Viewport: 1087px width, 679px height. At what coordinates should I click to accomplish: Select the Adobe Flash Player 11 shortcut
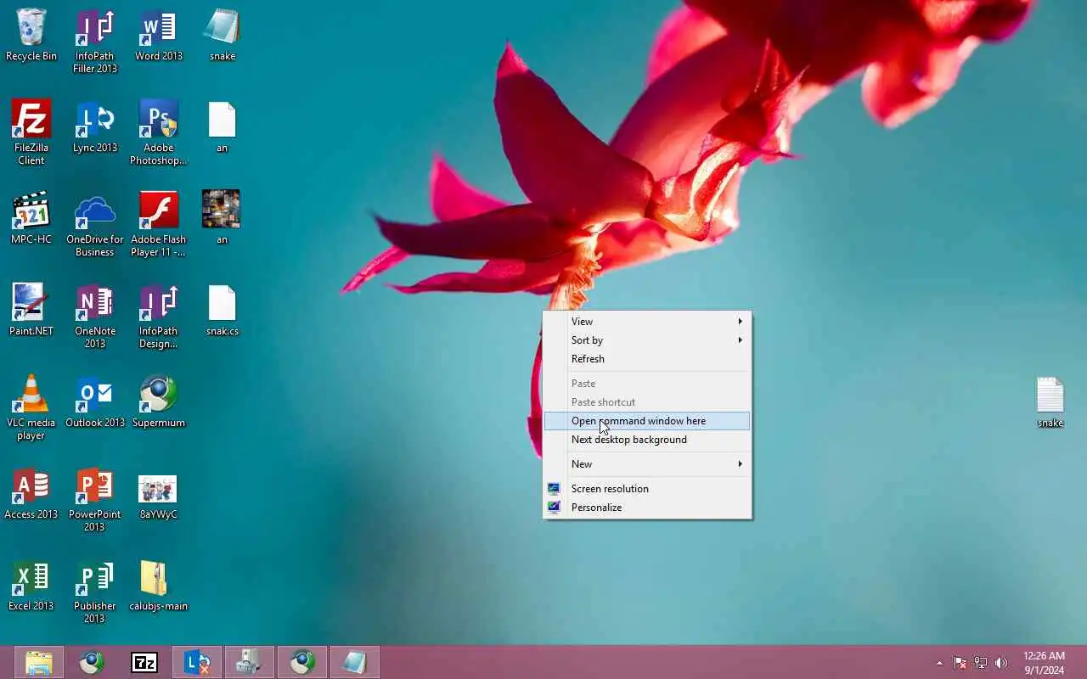[x=159, y=224]
